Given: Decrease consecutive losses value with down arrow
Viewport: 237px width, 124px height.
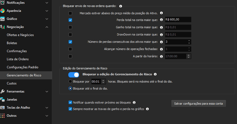Looking at the screenshot, I should pyautogui.click(x=189, y=43).
